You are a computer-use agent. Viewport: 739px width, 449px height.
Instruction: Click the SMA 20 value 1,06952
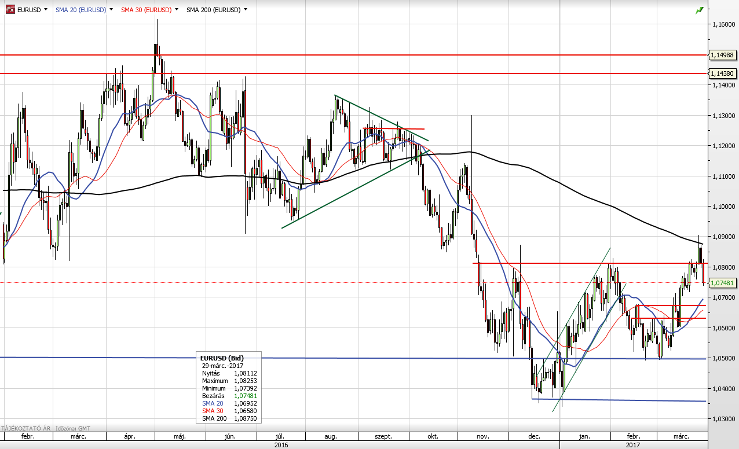246,403
